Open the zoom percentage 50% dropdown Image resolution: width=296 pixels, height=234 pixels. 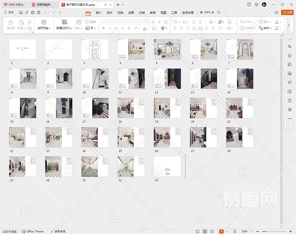tap(246, 231)
